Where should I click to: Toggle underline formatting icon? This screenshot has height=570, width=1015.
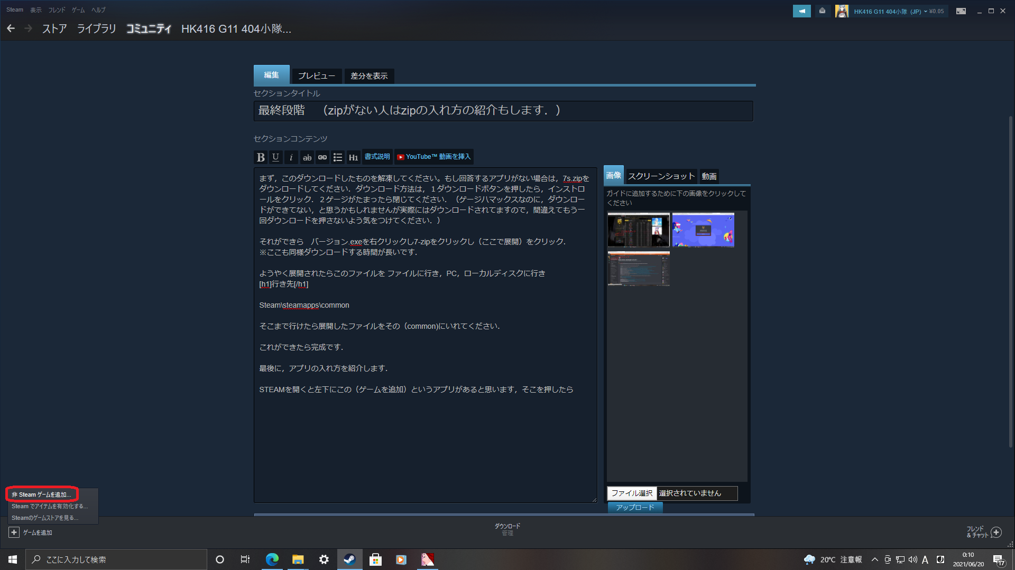pyautogui.click(x=275, y=157)
